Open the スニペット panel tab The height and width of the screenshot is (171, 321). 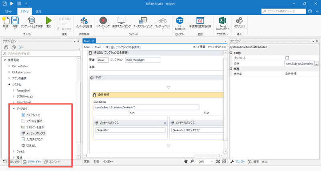[x=52, y=162]
